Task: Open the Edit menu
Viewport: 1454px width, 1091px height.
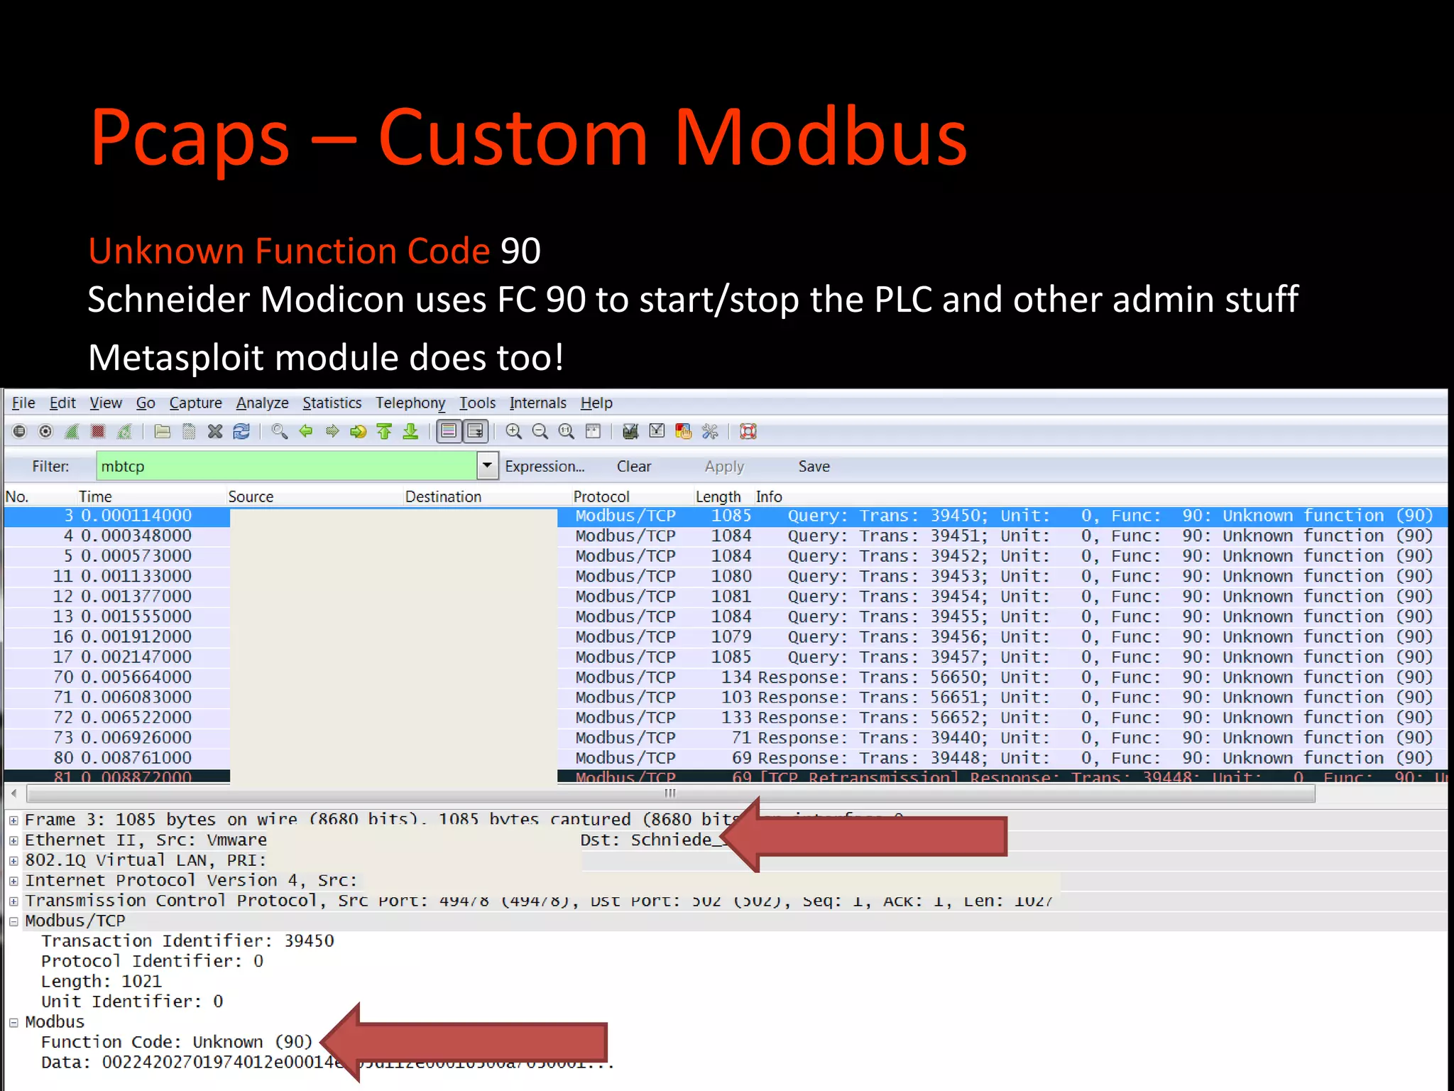Action: [62, 403]
